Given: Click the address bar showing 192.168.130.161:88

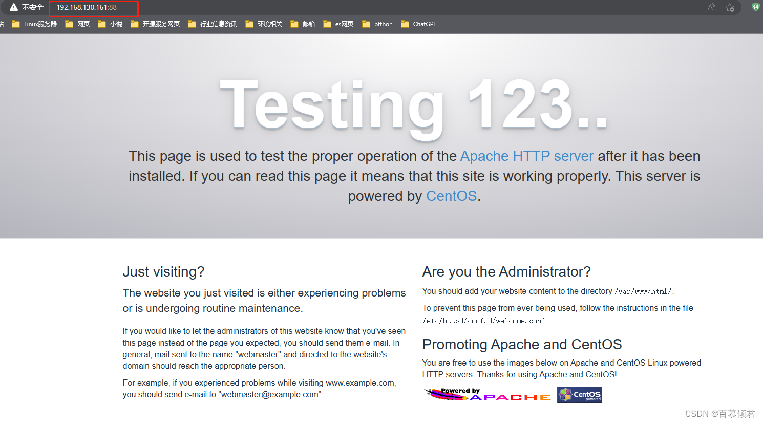Looking at the screenshot, I should click(87, 7).
